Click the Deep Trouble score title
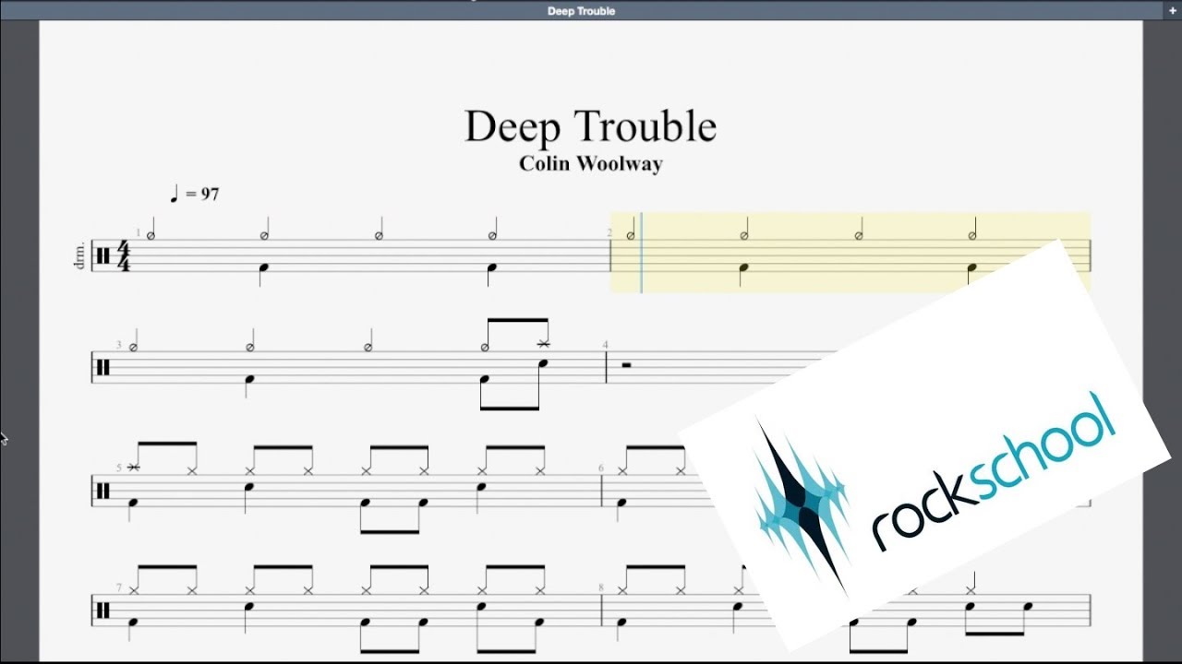The width and height of the screenshot is (1182, 664). click(590, 127)
